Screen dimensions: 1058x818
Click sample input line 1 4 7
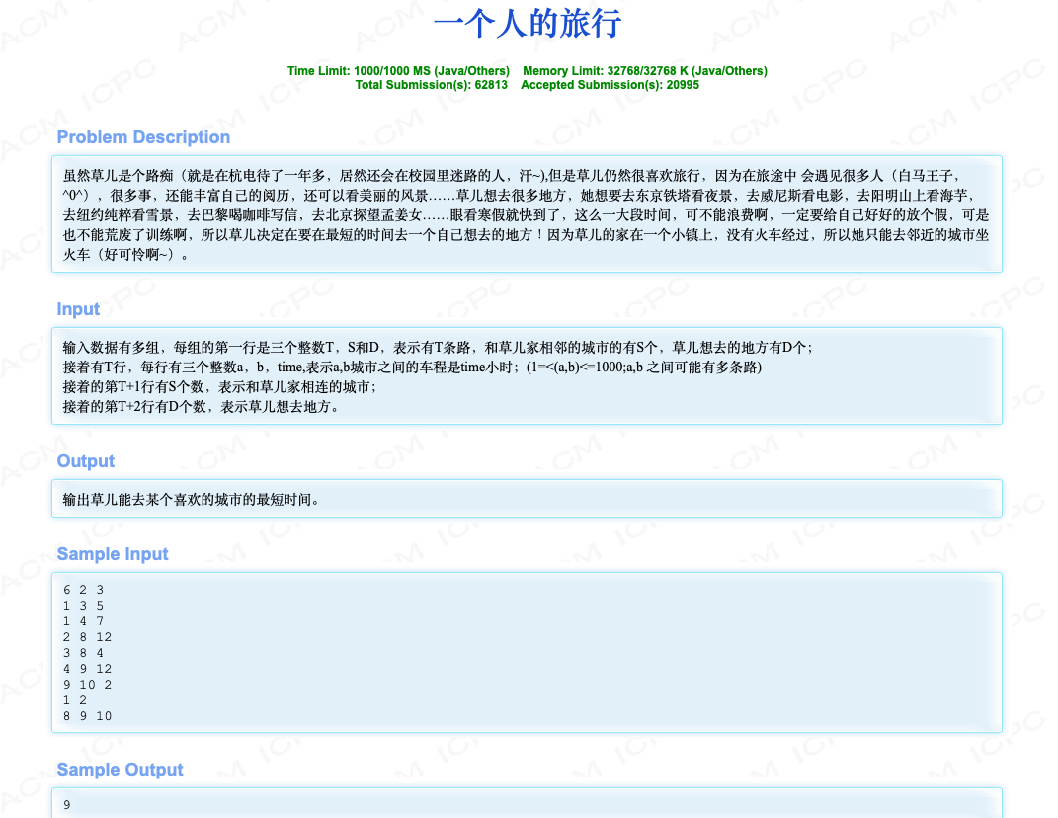tap(84, 621)
